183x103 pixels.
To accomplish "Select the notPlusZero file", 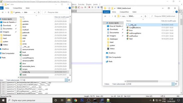I will click(x=134, y=36).
